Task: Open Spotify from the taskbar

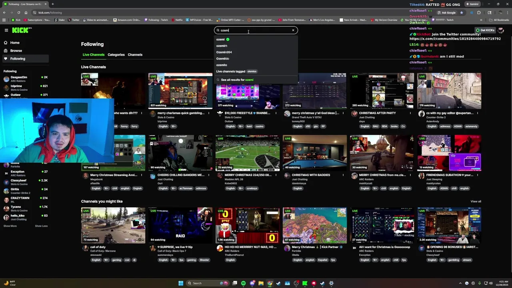Action: (243, 283)
